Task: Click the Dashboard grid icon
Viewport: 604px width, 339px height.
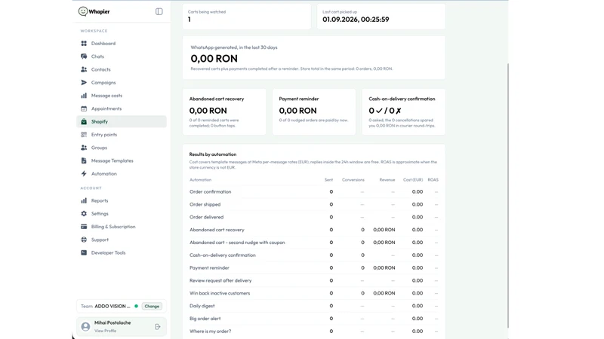Action: point(84,44)
